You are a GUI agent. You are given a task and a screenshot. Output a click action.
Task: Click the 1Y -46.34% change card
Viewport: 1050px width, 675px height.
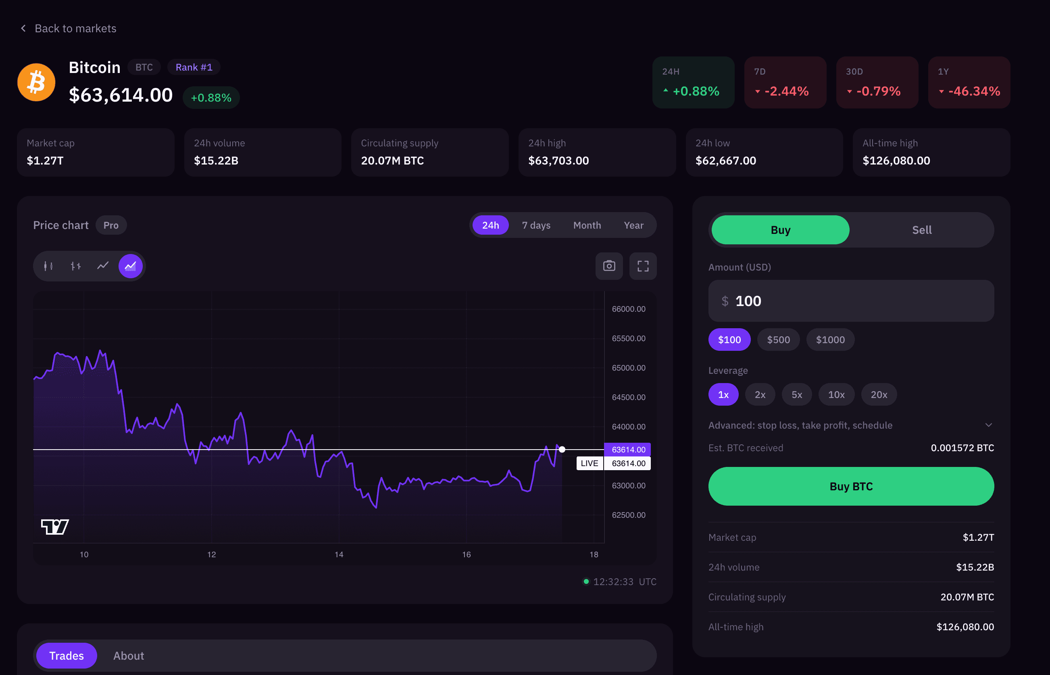(969, 82)
